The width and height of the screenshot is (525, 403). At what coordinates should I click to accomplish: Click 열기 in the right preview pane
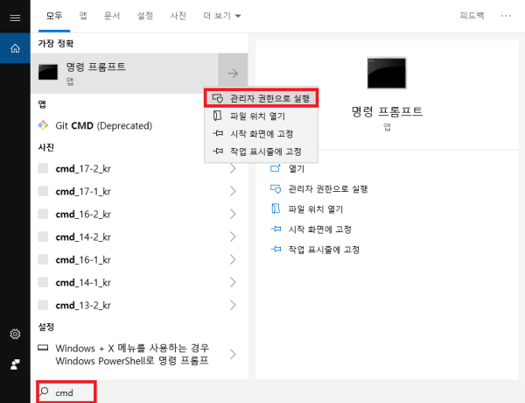click(296, 168)
